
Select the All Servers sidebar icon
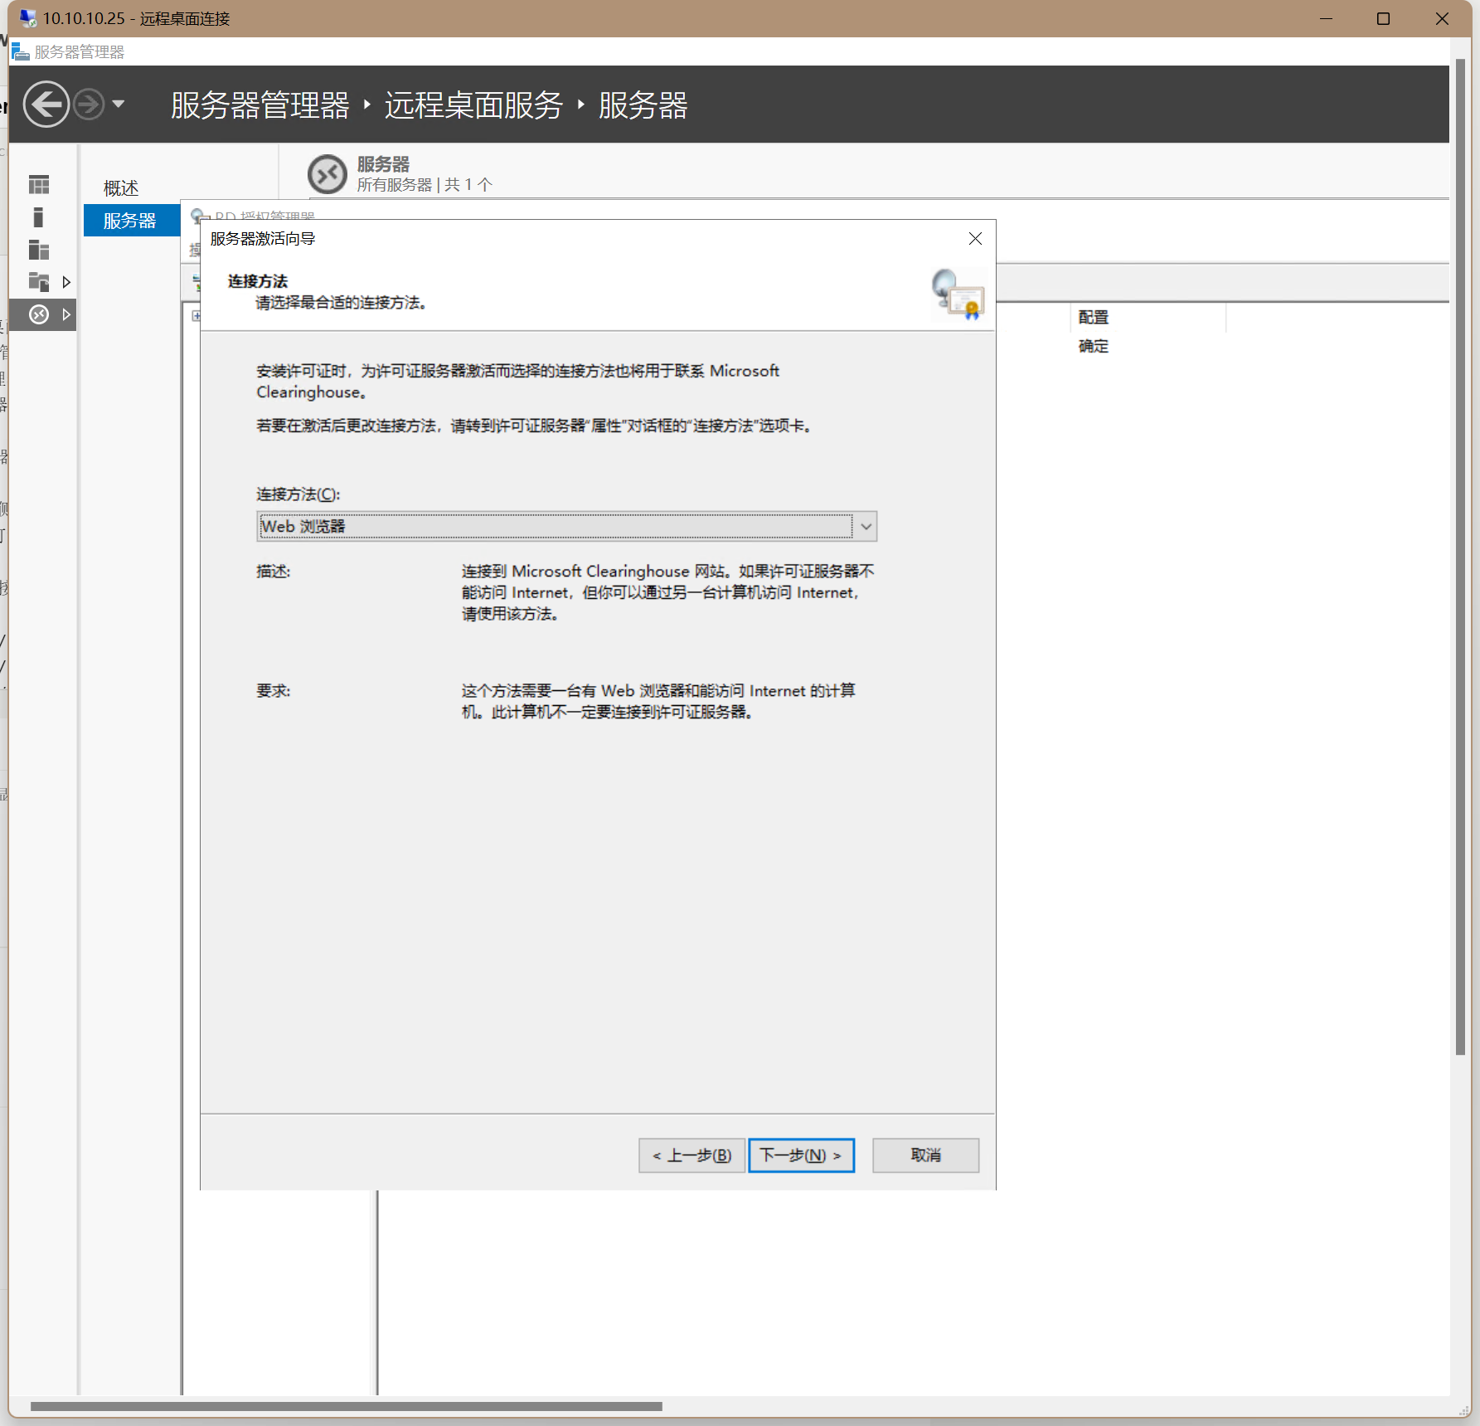[39, 250]
